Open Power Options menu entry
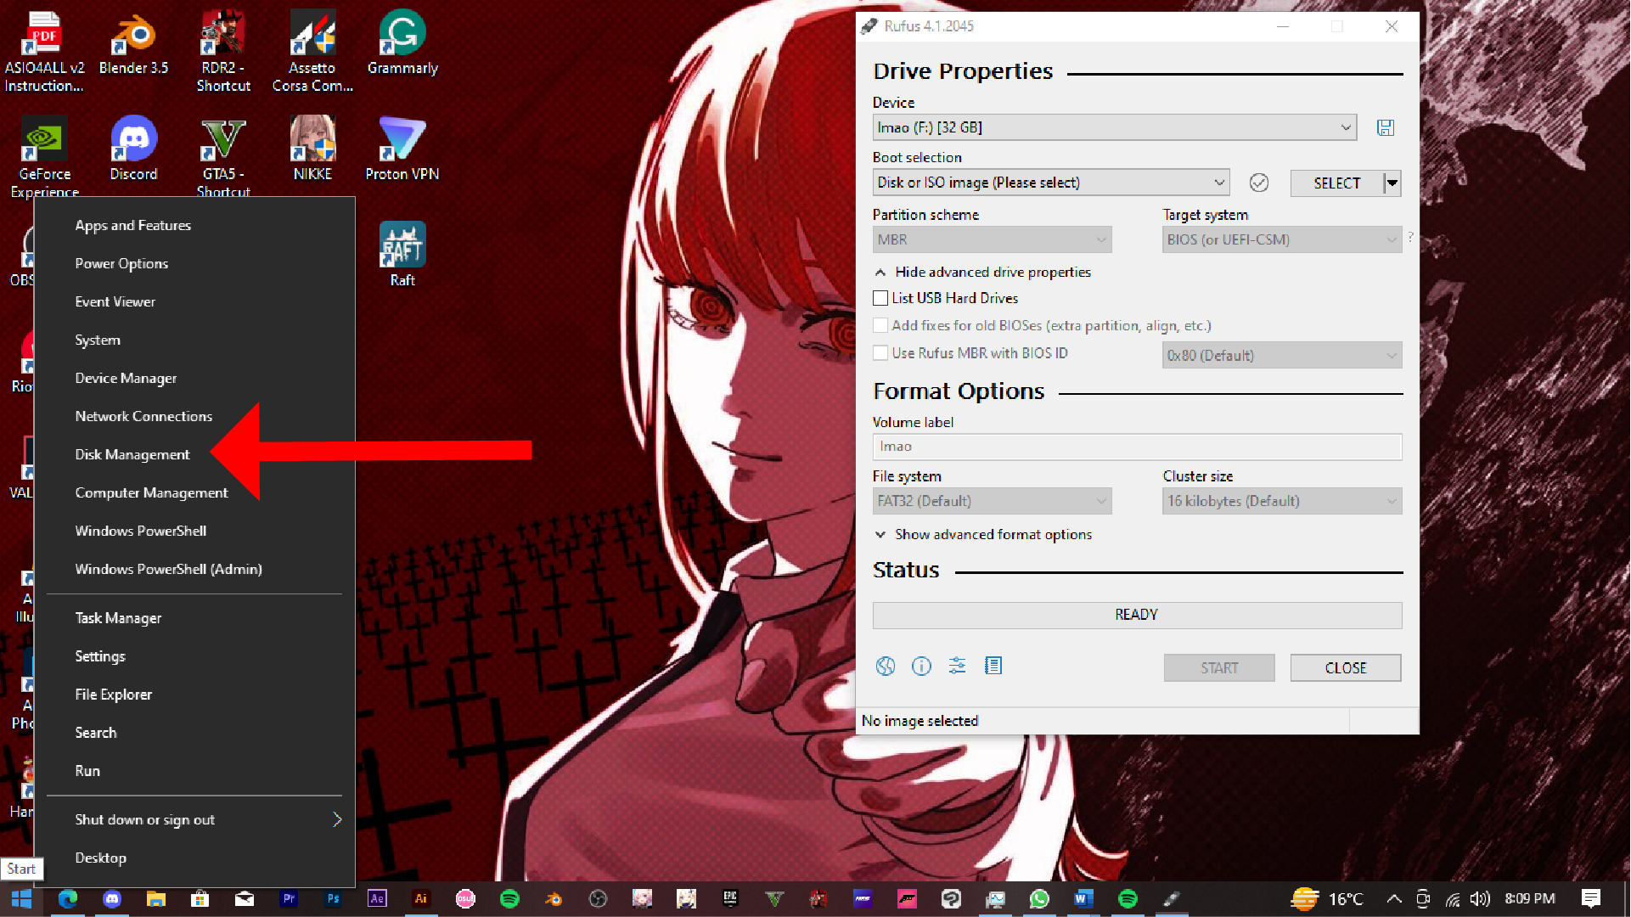 click(194, 263)
